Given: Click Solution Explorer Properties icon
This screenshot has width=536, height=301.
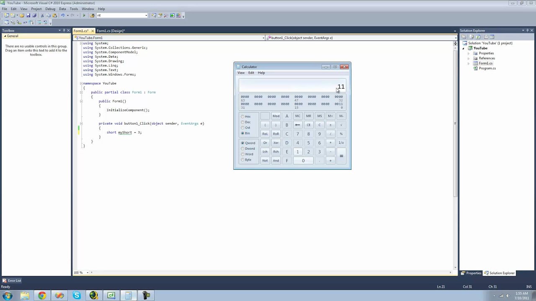Looking at the screenshot, I should 464,37.
